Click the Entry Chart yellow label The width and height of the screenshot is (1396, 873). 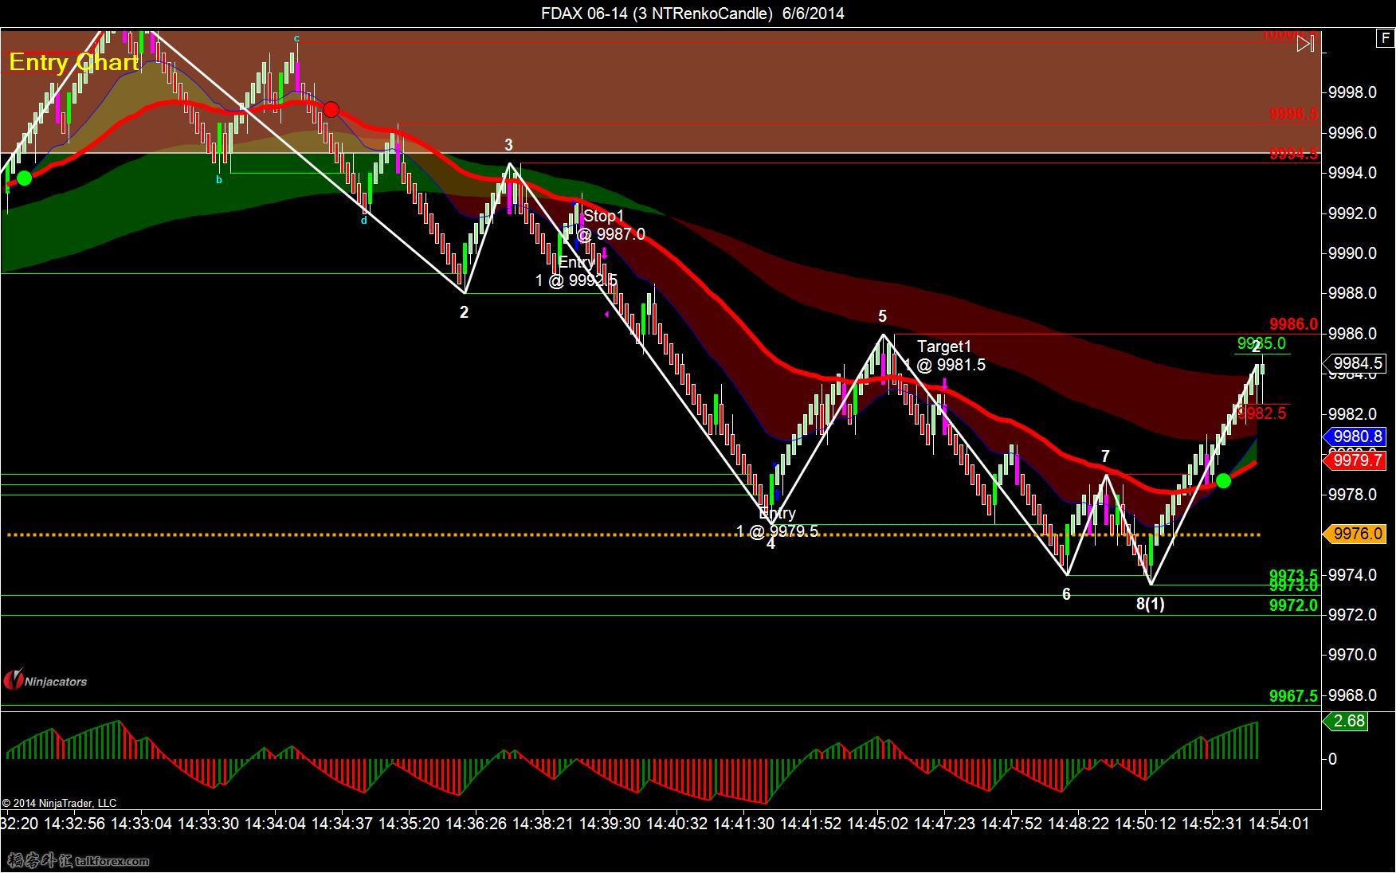(74, 62)
